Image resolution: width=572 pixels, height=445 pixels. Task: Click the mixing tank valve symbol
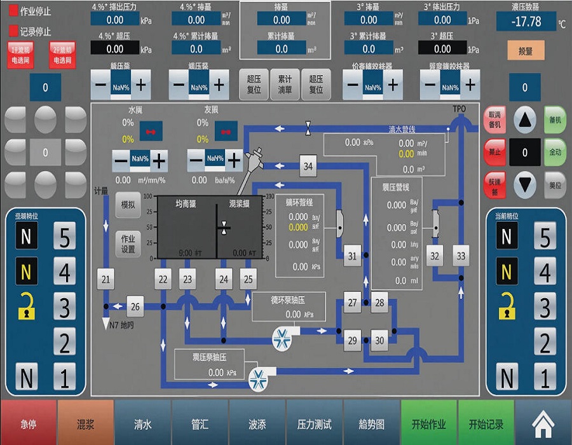(224, 228)
